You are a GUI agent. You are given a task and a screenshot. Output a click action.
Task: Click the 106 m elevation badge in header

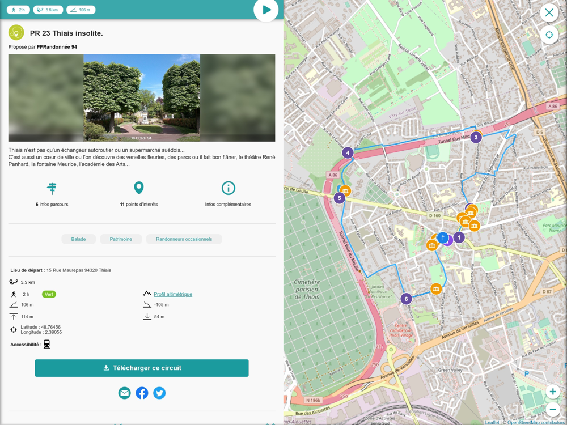[x=81, y=10]
